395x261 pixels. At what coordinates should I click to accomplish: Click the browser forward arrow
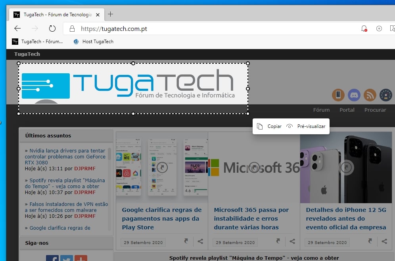pos(35,29)
